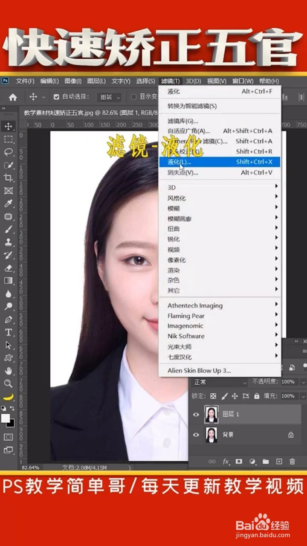This screenshot has height=546, width=307.
Task: Select the Pen tool
Action: [x=9, y=319]
